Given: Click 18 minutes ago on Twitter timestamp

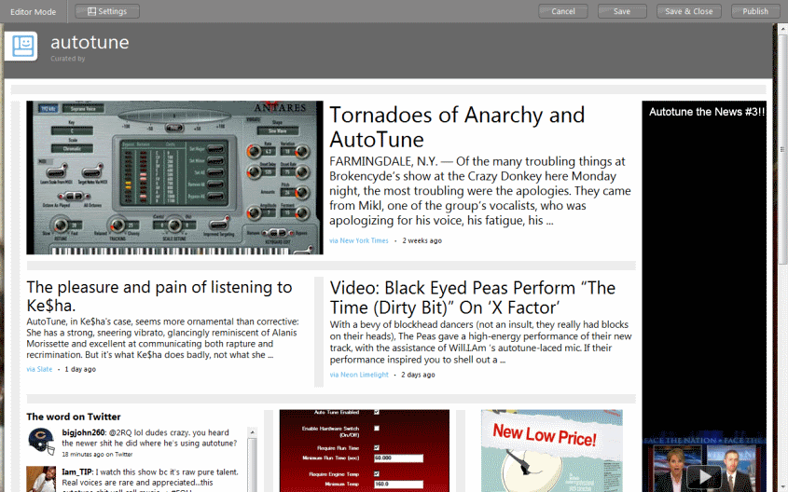Looking at the screenshot, I should pyautogui.click(x=97, y=455).
